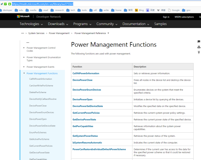Open DevicePowerOpen table link
This screenshot has height=160, width=201.
[82, 100]
